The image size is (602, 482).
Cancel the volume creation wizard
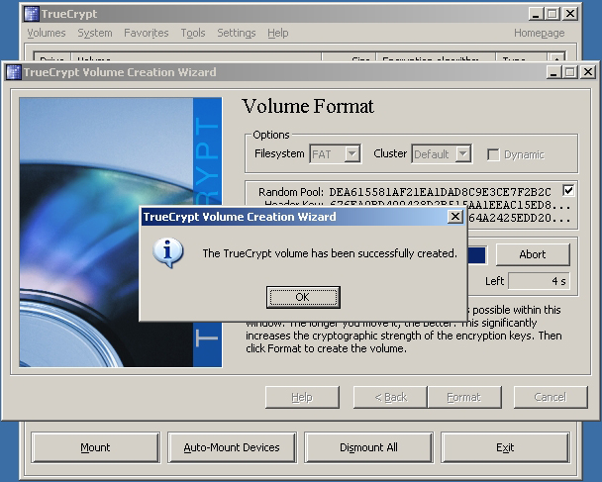(551, 397)
